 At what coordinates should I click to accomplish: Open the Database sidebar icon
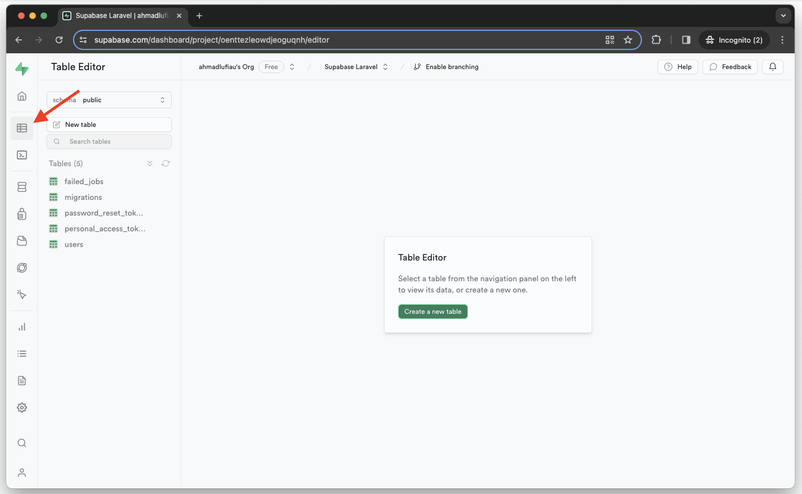(22, 187)
